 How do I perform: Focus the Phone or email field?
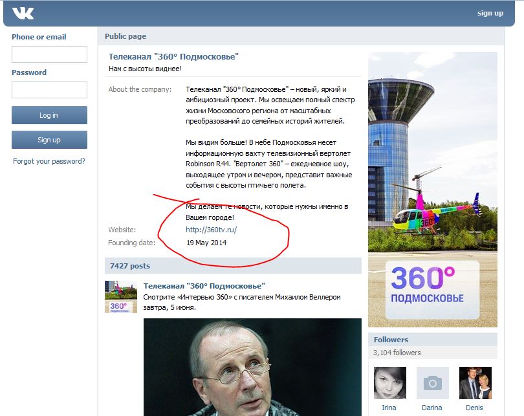(x=49, y=54)
